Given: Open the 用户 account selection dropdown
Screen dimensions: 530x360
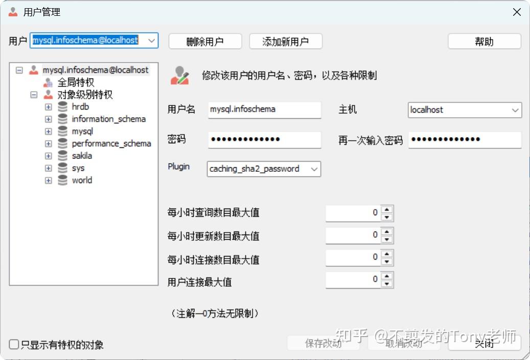Looking at the screenshot, I should tap(151, 40).
